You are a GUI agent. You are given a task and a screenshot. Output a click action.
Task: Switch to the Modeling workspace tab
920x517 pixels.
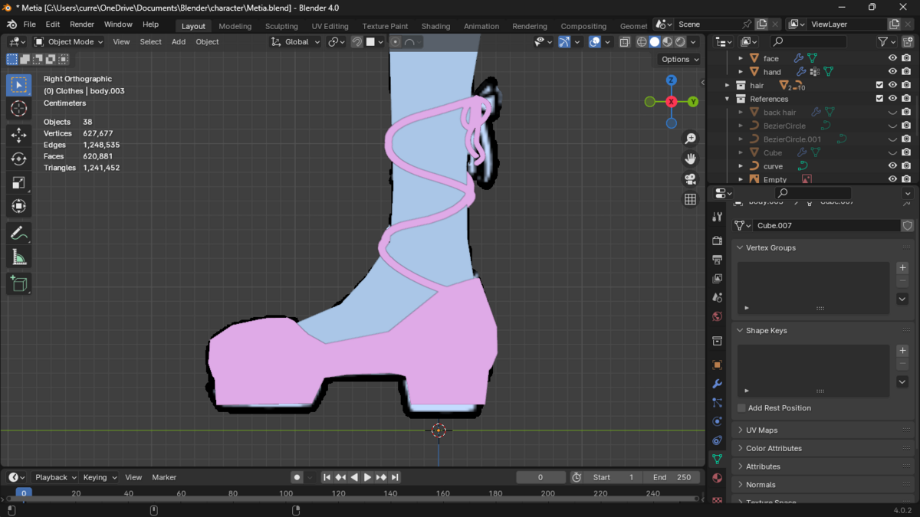[x=235, y=26]
